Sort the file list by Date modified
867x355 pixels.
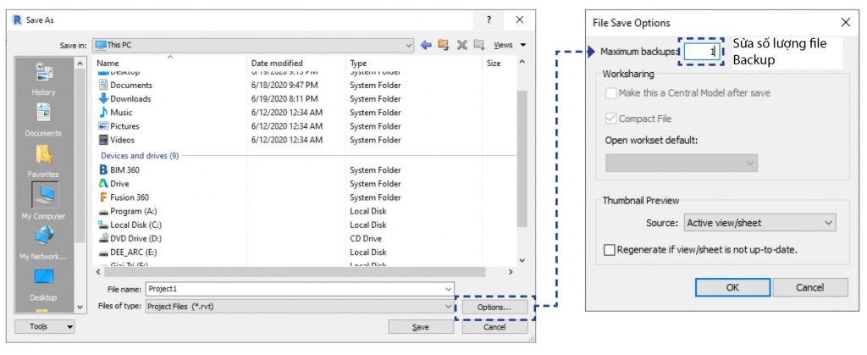click(x=277, y=64)
